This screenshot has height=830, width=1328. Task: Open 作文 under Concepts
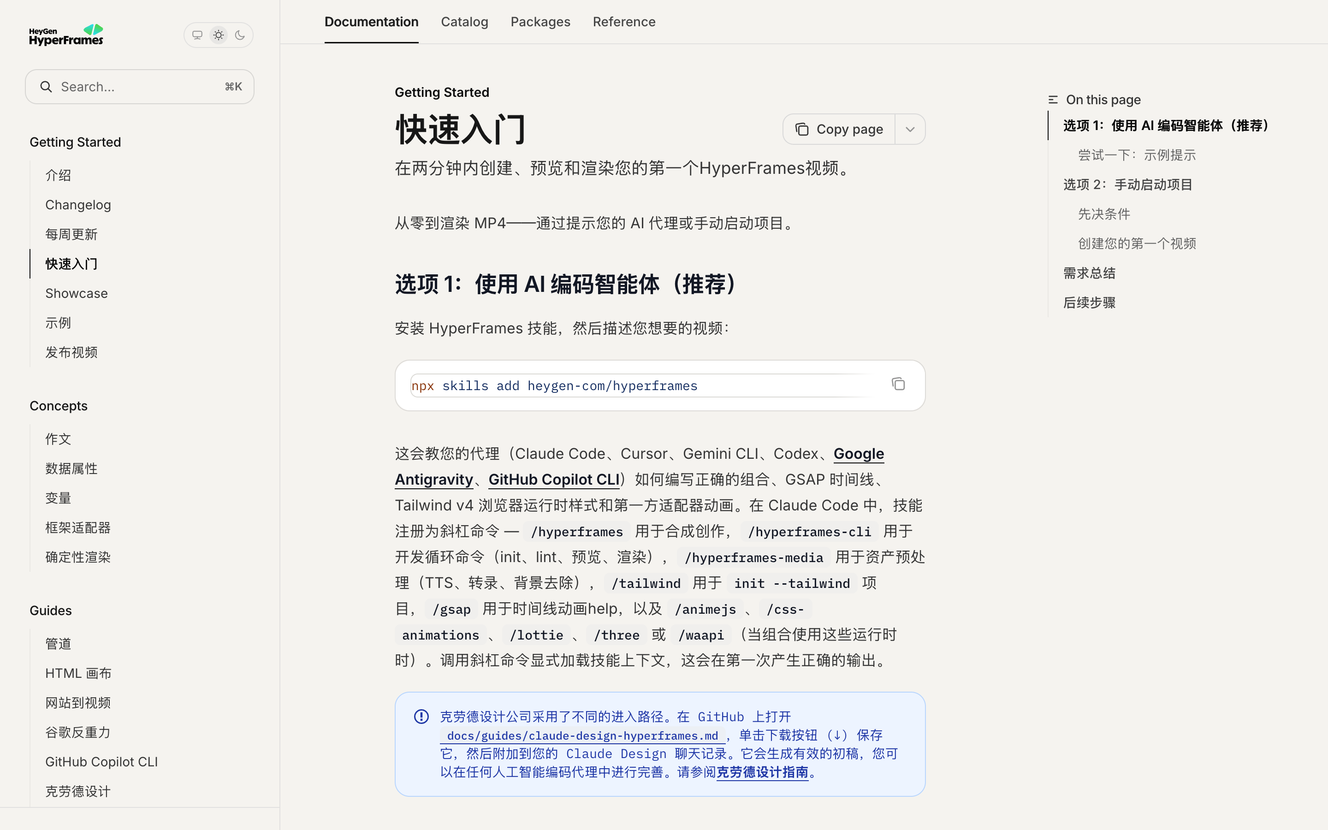(x=58, y=439)
